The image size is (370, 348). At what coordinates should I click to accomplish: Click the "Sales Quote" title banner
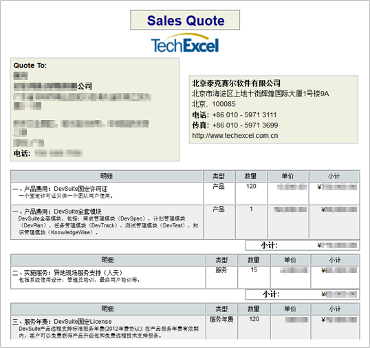[x=185, y=20]
